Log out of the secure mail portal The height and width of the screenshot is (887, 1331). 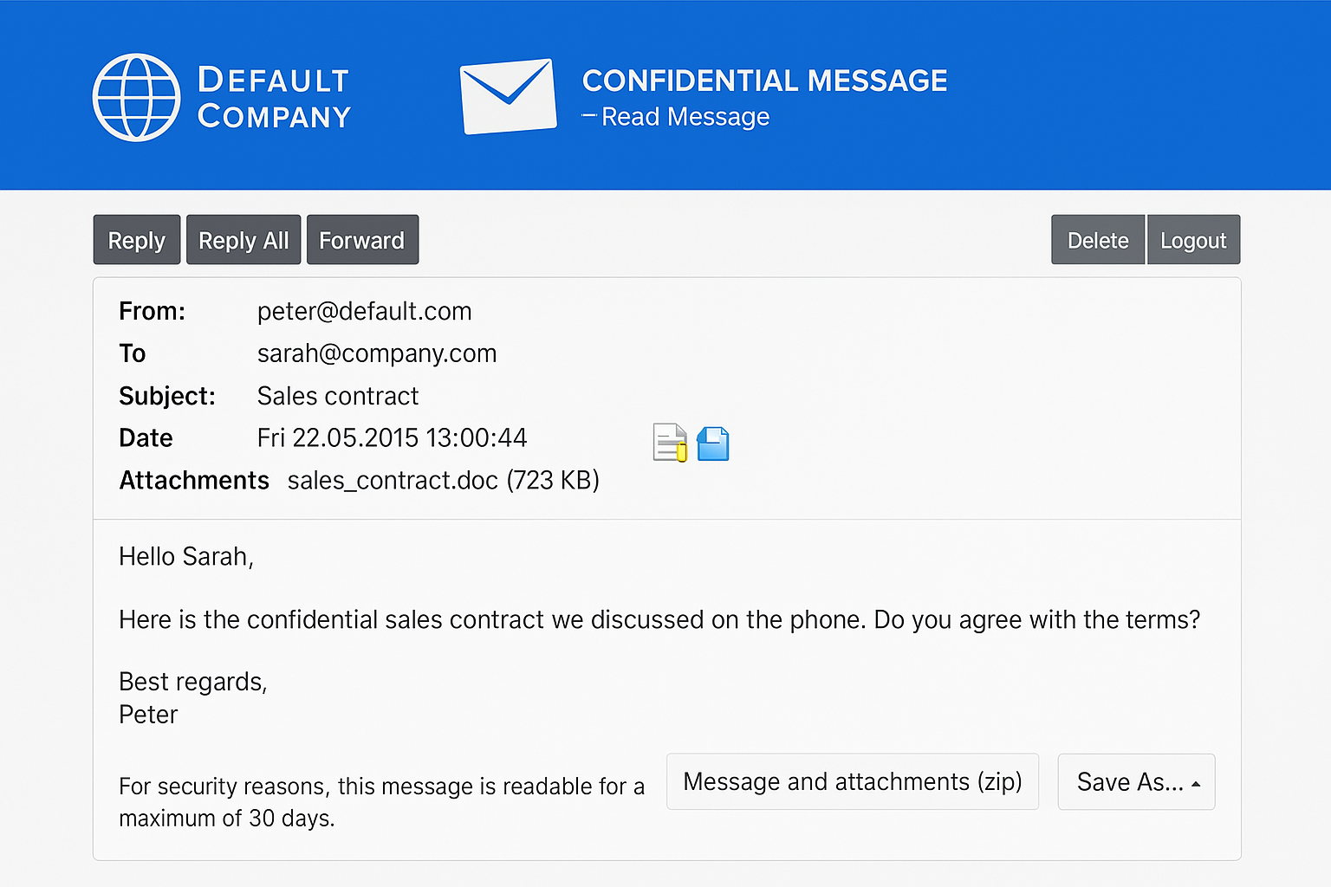tap(1193, 240)
